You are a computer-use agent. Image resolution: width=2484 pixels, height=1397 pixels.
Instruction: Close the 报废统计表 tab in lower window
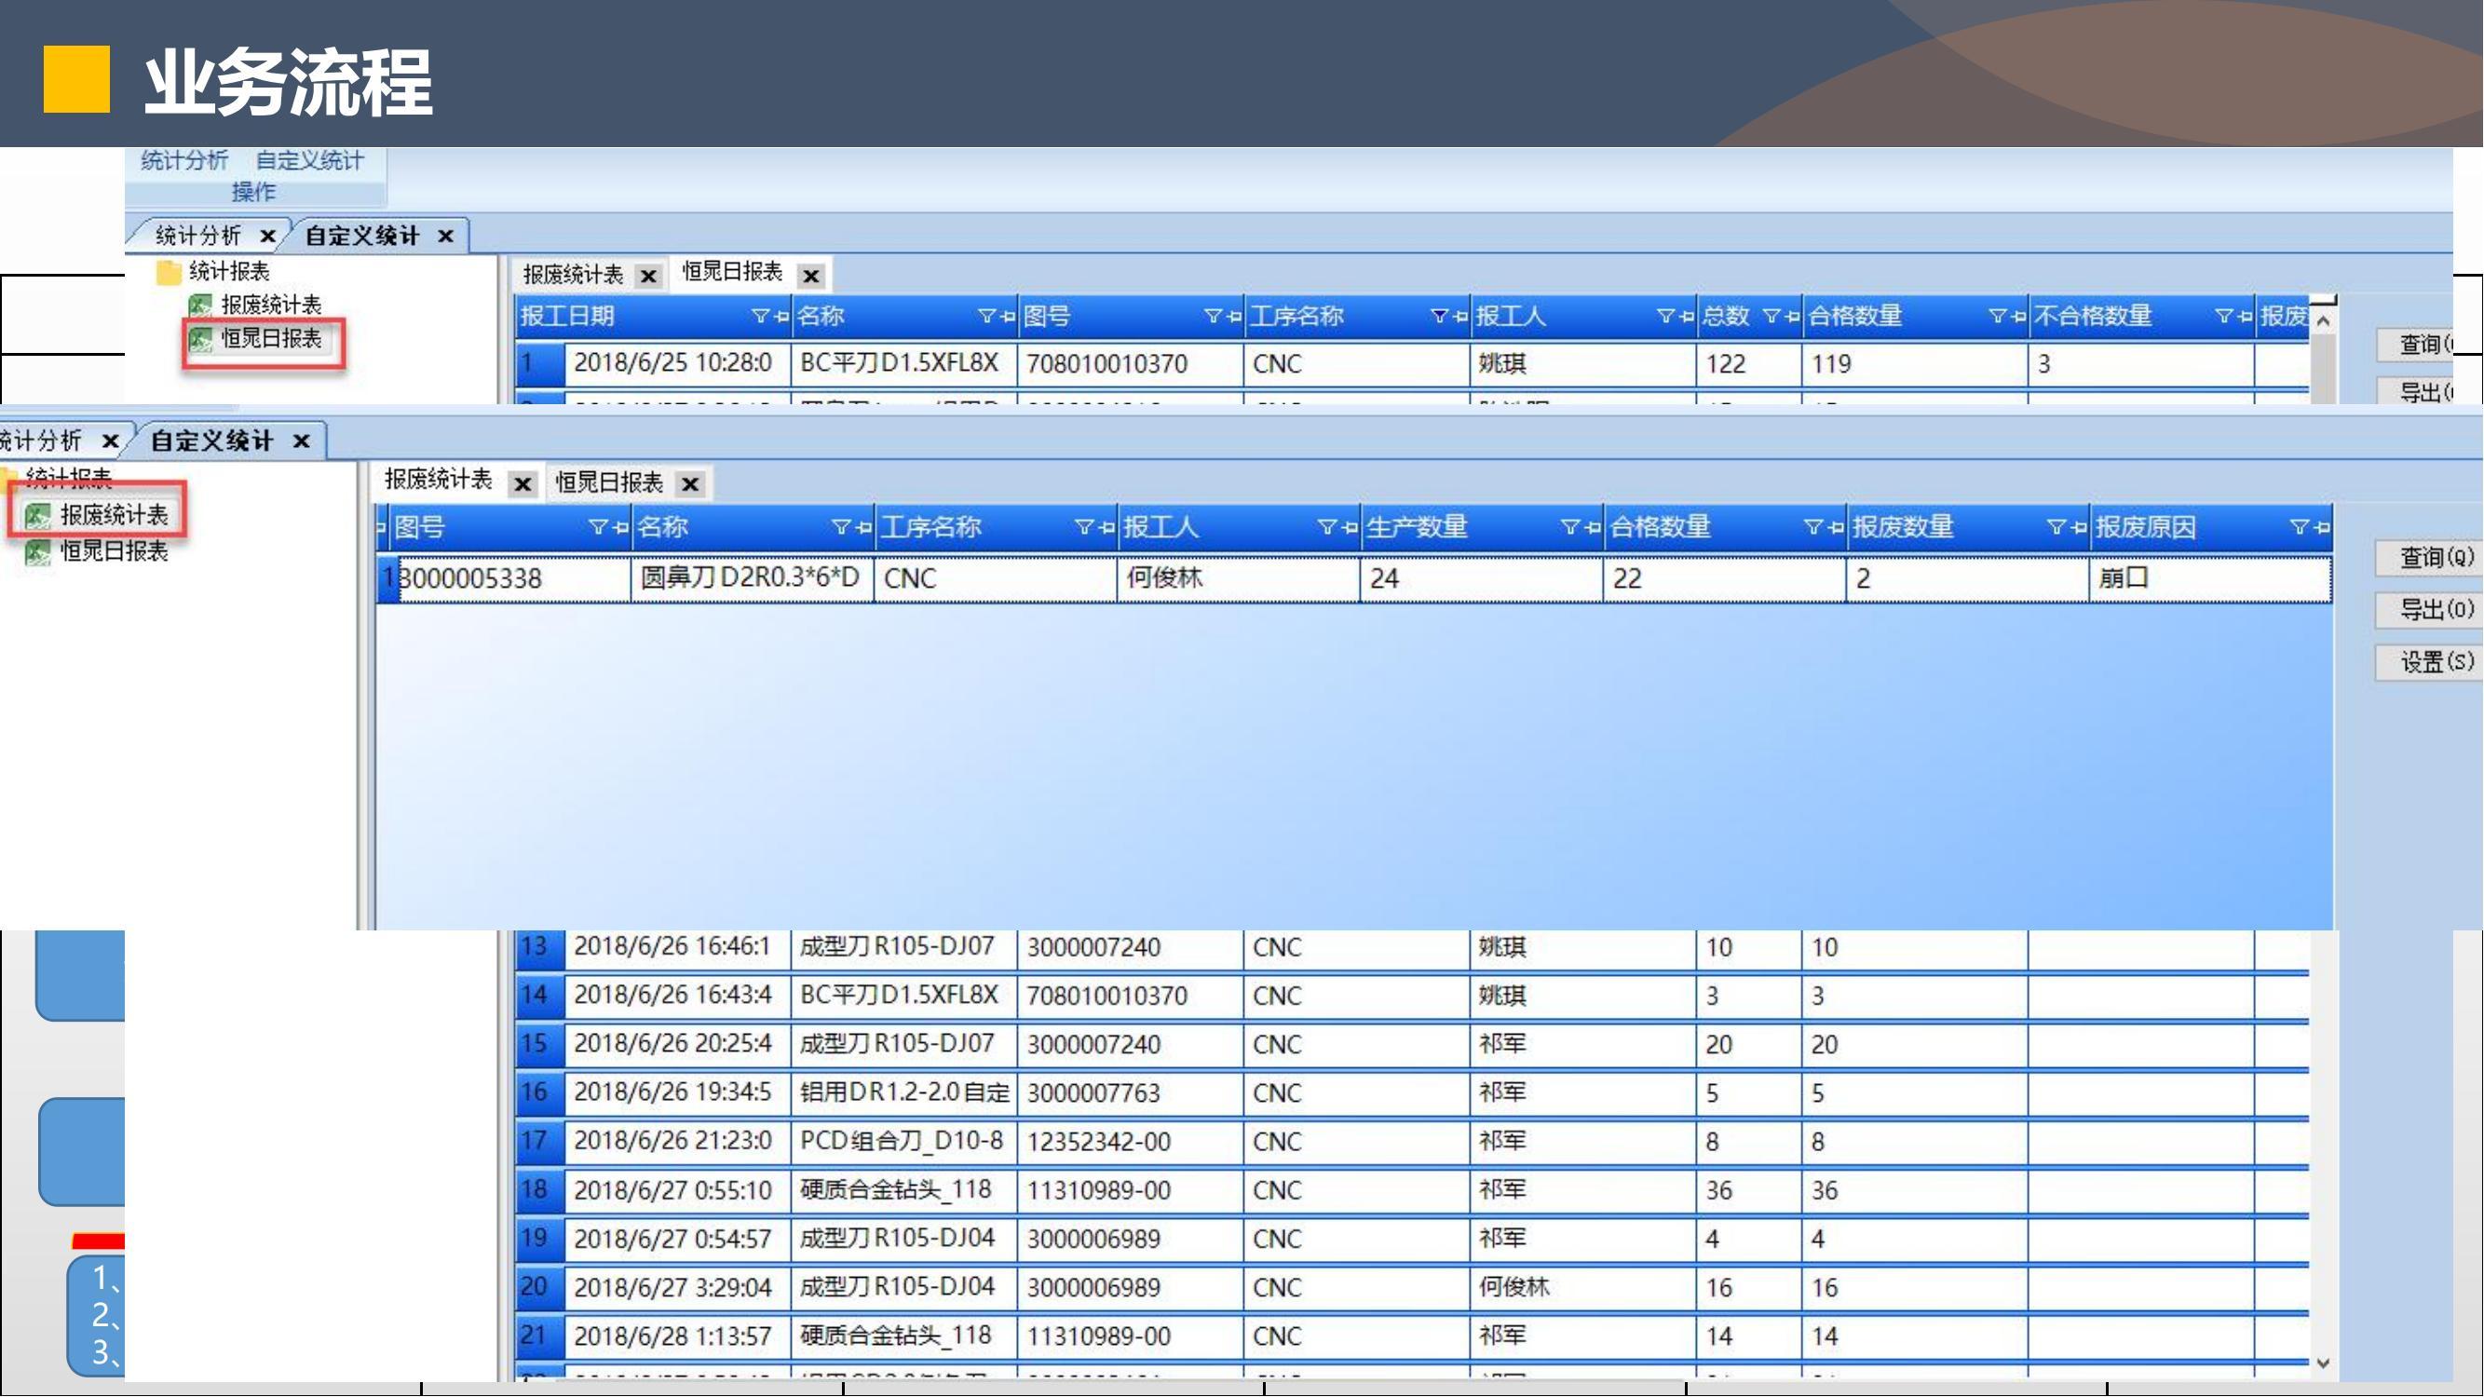523,484
